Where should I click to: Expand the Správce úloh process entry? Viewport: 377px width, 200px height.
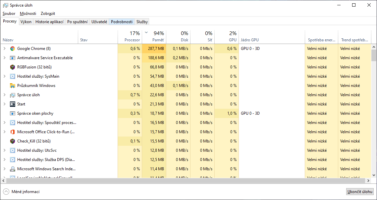(x=4, y=95)
